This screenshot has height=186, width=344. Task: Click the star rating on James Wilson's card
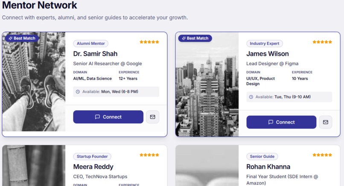[322, 42]
